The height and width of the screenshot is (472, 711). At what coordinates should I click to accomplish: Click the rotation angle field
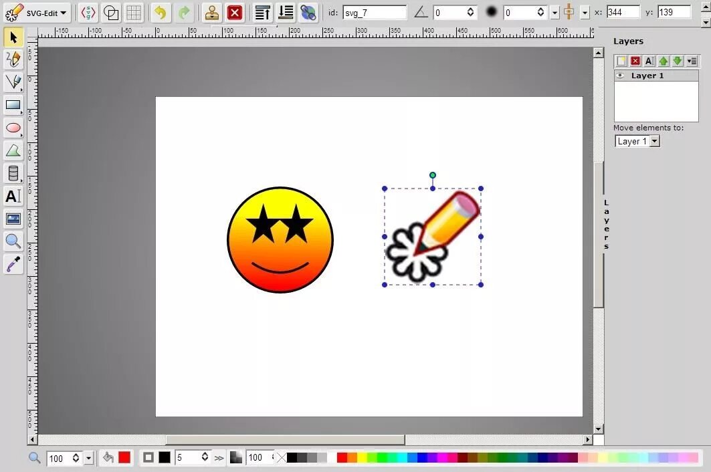[x=448, y=13]
